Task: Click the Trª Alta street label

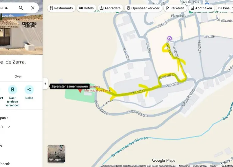Action: coord(126,54)
